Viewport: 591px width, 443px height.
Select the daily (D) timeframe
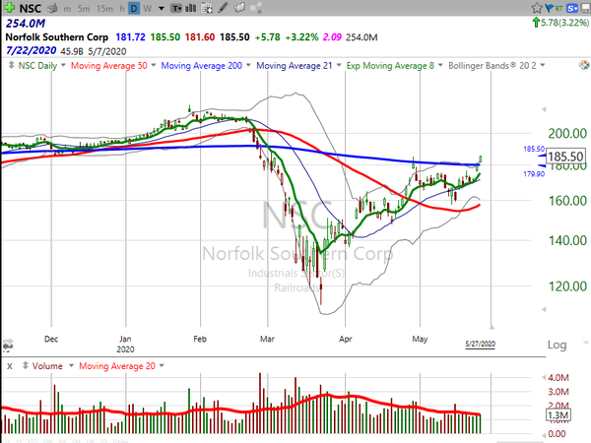click(133, 7)
